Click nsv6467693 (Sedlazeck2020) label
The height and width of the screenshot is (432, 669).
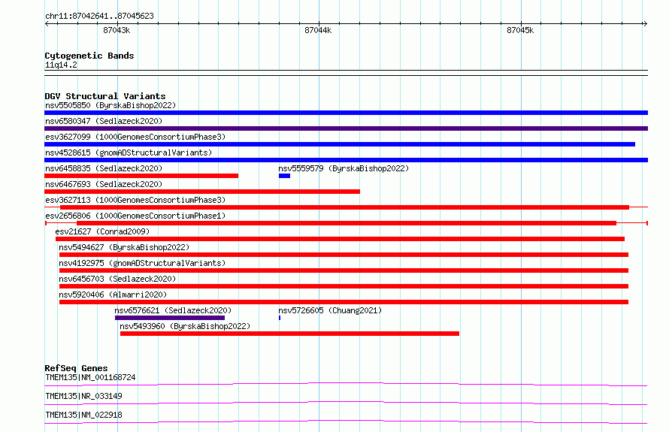[104, 184]
